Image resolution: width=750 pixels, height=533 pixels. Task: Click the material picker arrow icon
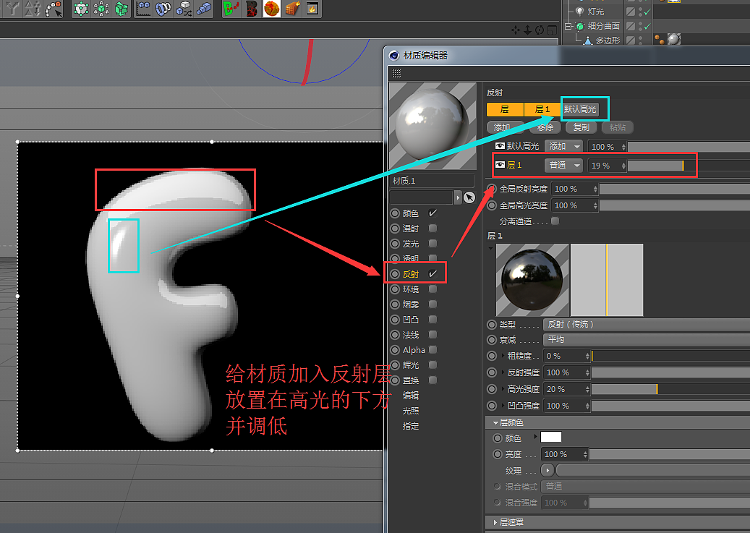click(x=469, y=197)
